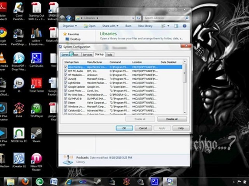This screenshot has width=249, height=186.
Task: Click the Internet Explorer taskbar icon
Action: point(68,182)
